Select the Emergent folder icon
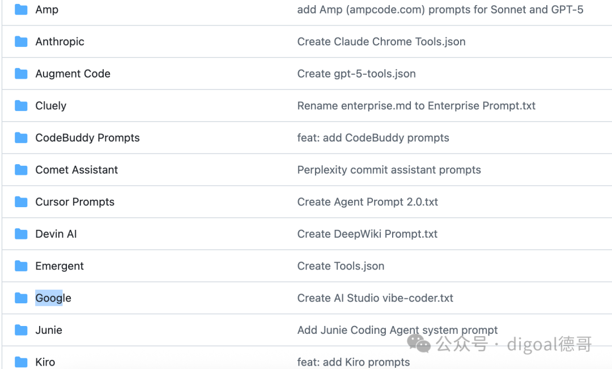 click(21, 266)
